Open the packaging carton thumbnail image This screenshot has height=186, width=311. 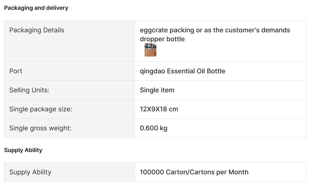pyautogui.click(x=150, y=50)
